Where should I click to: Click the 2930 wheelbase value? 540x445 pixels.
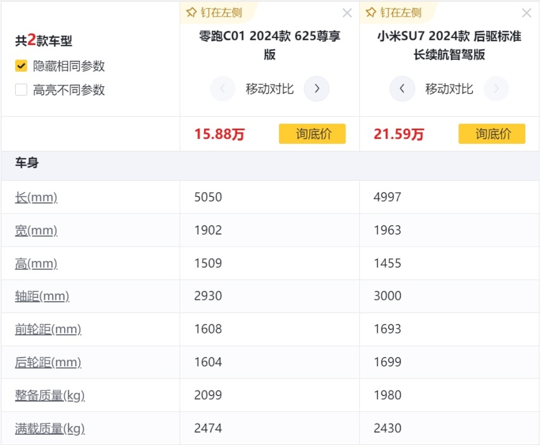coord(208,296)
